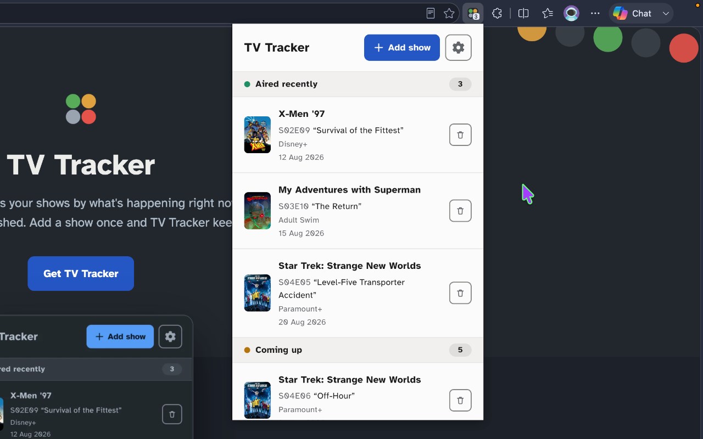Click the TV Tracker heading on the webpage
This screenshot has height=439, width=703.
click(81, 165)
